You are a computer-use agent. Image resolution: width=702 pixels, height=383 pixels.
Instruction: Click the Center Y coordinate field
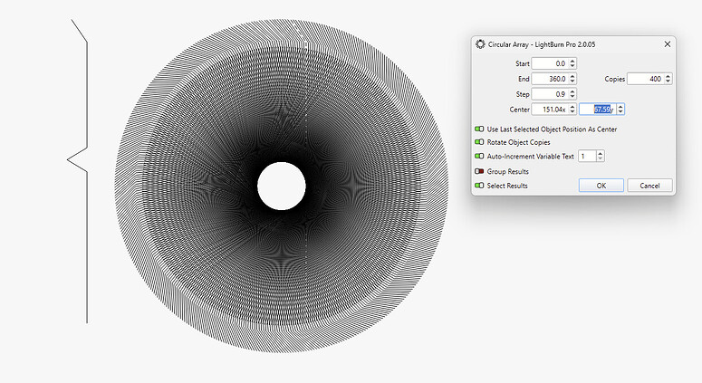click(598, 110)
